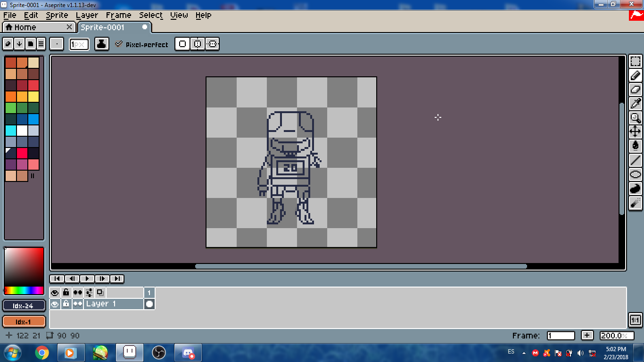This screenshot has height=362, width=644.
Task: Open timeline settings sliders icon
Action: click(89, 293)
